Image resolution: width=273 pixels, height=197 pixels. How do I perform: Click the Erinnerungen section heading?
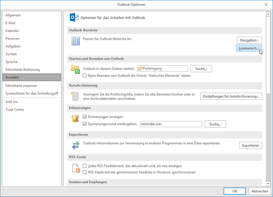[x=80, y=108]
